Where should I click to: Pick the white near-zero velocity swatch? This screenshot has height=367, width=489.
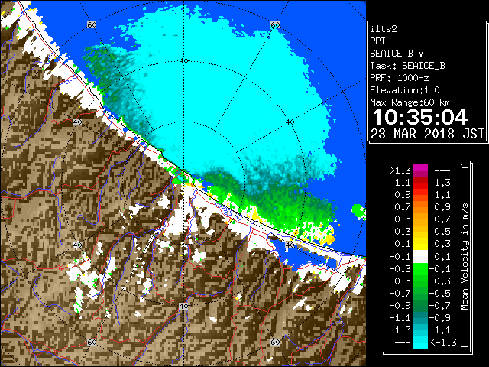click(x=420, y=257)
